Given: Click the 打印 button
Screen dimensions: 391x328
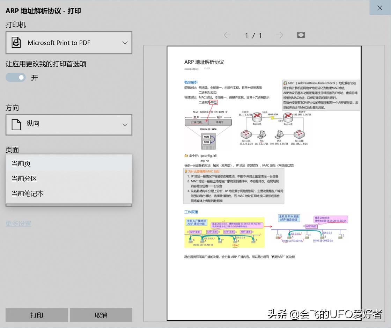Looking at the screenshot, I should pyautogui.click(x=36, y=315).
